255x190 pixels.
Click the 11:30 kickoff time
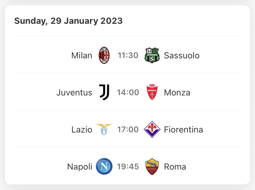coord(128,55)
